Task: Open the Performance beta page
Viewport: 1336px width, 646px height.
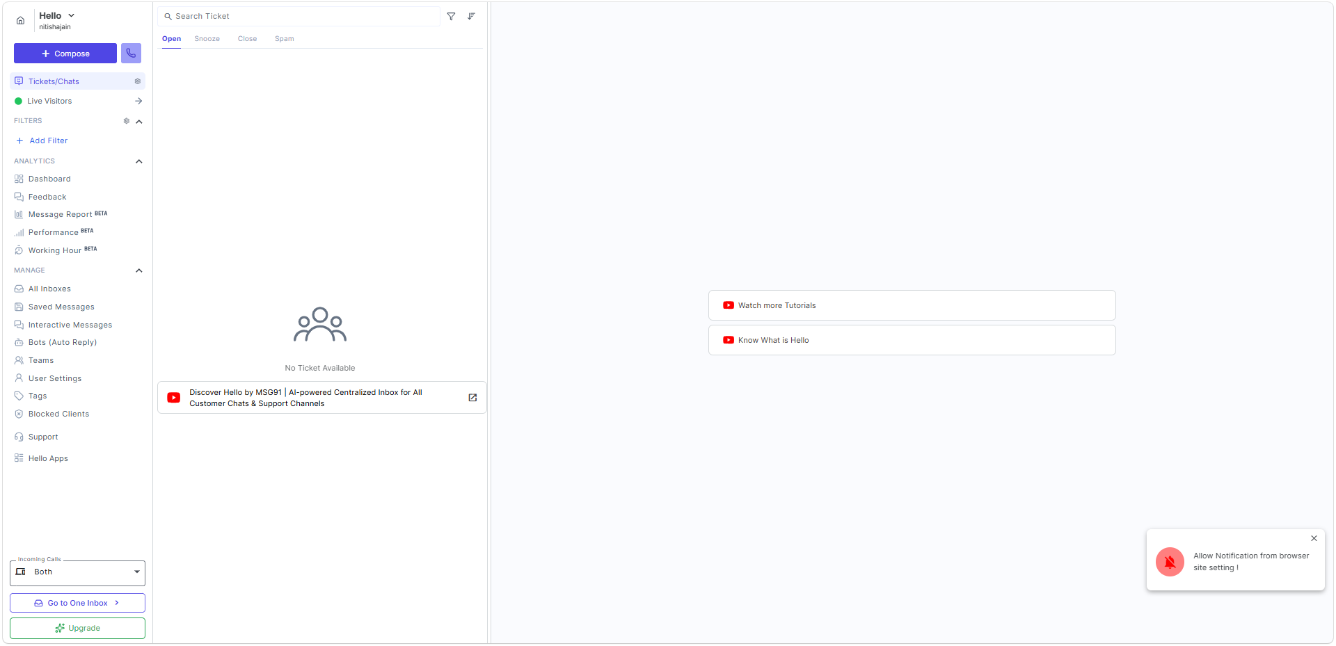Action: point(54,232)
